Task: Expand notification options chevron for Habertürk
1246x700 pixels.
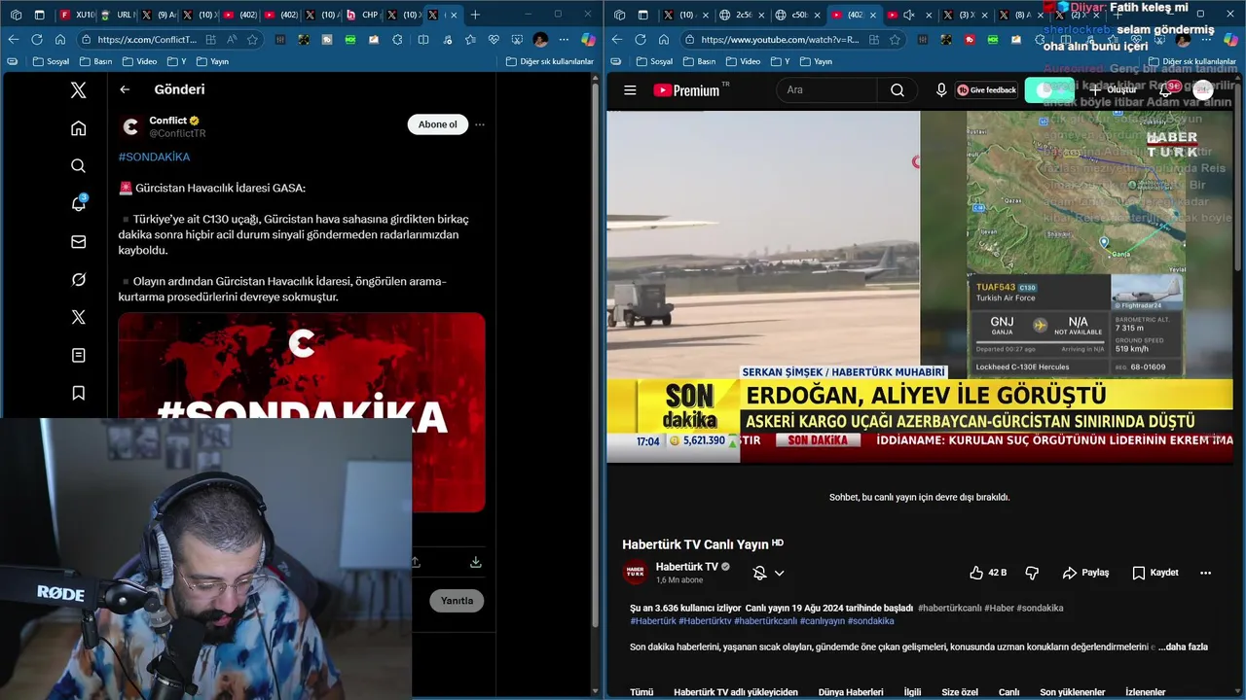Action: point(779,573)
